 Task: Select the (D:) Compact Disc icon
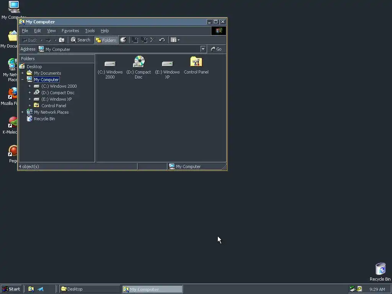139,62
